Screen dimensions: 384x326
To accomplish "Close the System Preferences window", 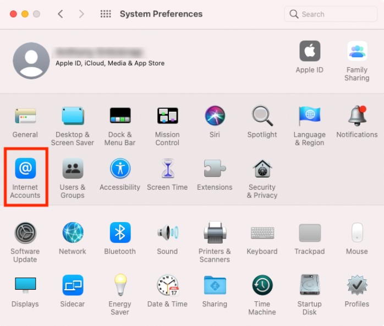I will [x=13, y=14].
